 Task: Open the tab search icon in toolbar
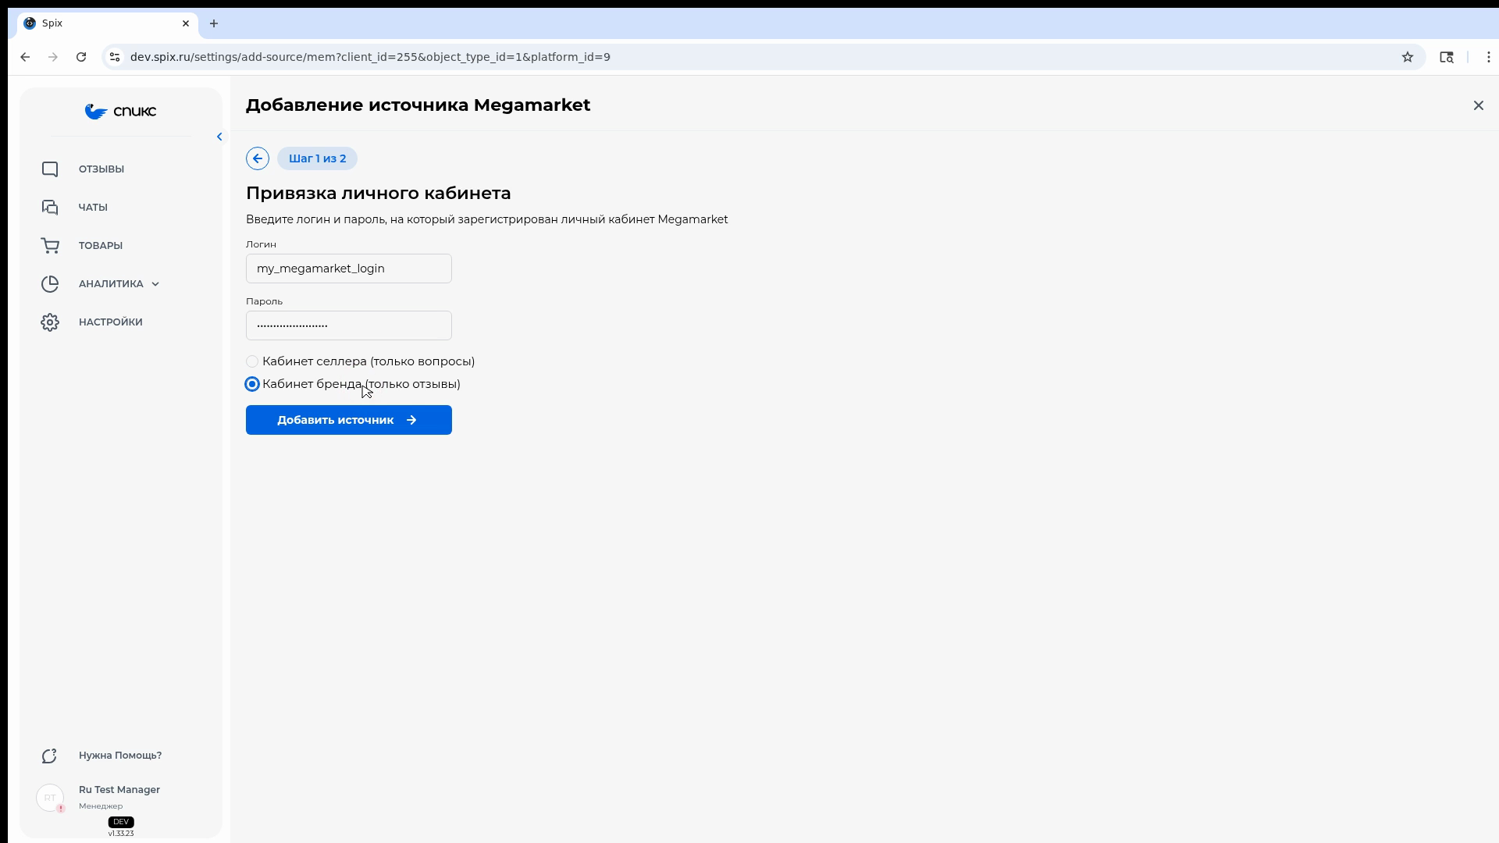1447,57
